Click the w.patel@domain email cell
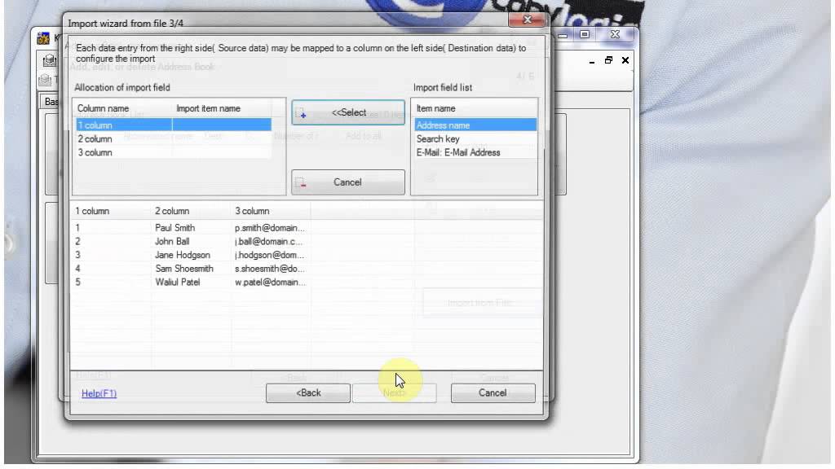The width and height of the screenshot is (835, 469). (271, 283)
